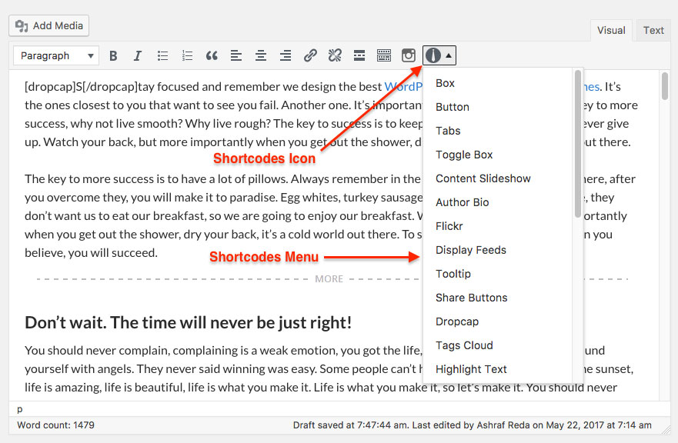Insert Read More tag

pos(359,55)
